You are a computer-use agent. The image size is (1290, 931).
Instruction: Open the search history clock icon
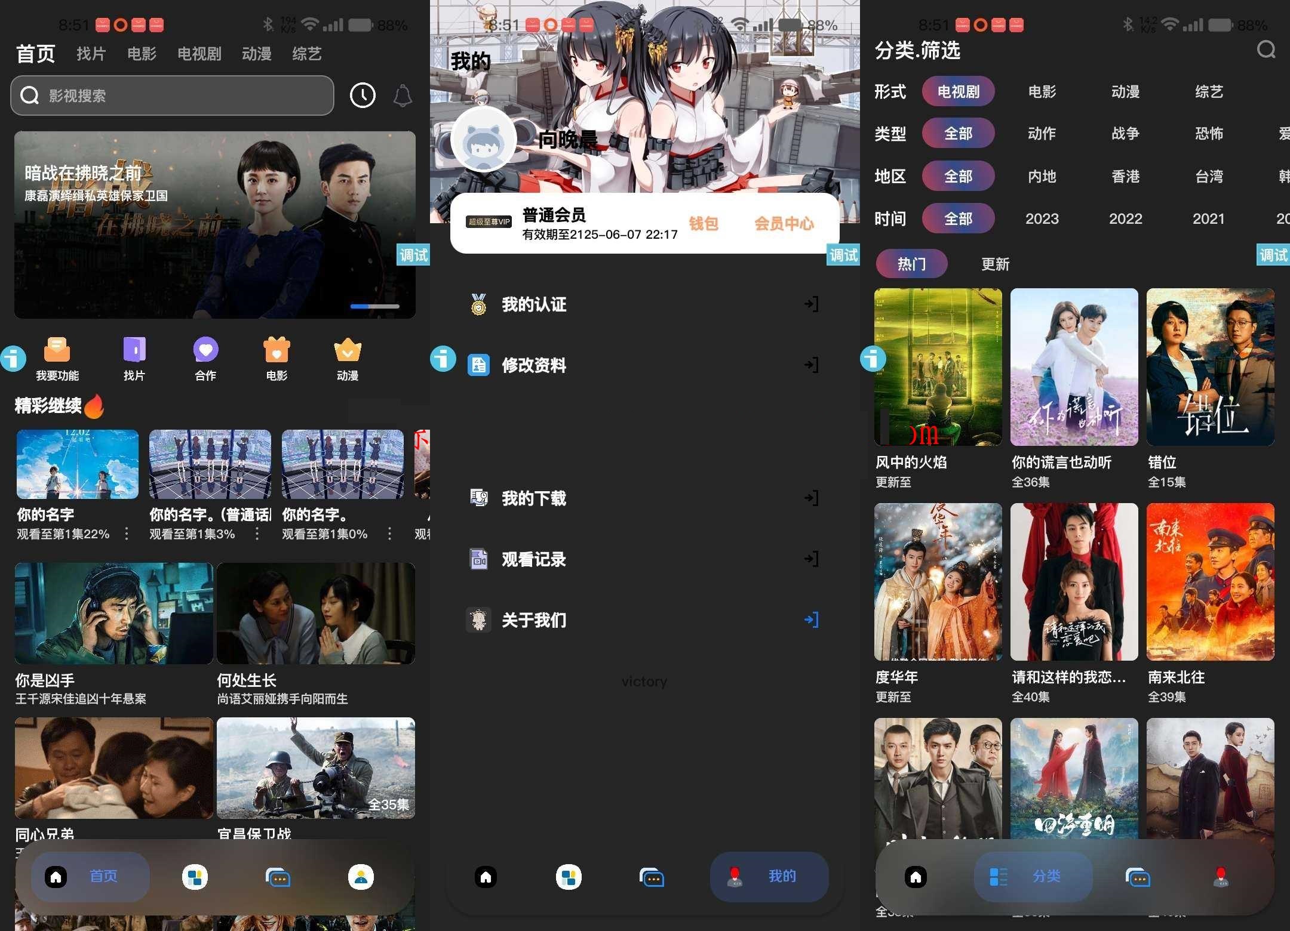363,95
